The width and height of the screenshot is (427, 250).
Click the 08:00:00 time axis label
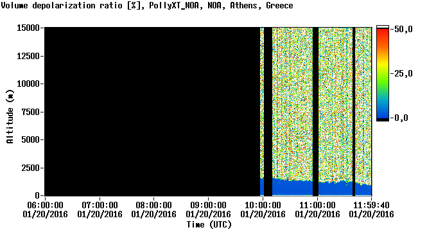pos(154,205)
